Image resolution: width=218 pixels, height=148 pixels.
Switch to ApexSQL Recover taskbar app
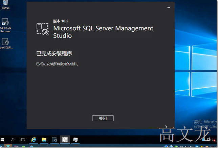point(54,140)
